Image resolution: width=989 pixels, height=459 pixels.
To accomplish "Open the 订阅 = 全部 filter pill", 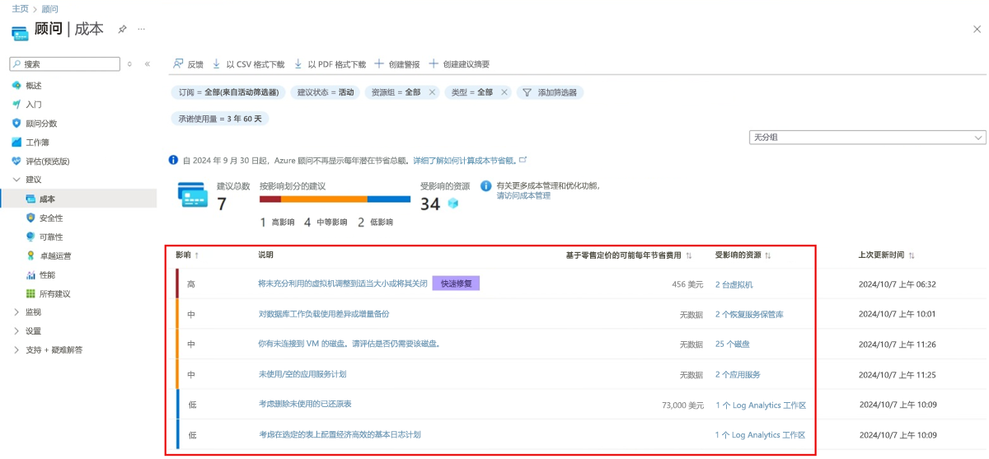I will (x=228, y=92).
